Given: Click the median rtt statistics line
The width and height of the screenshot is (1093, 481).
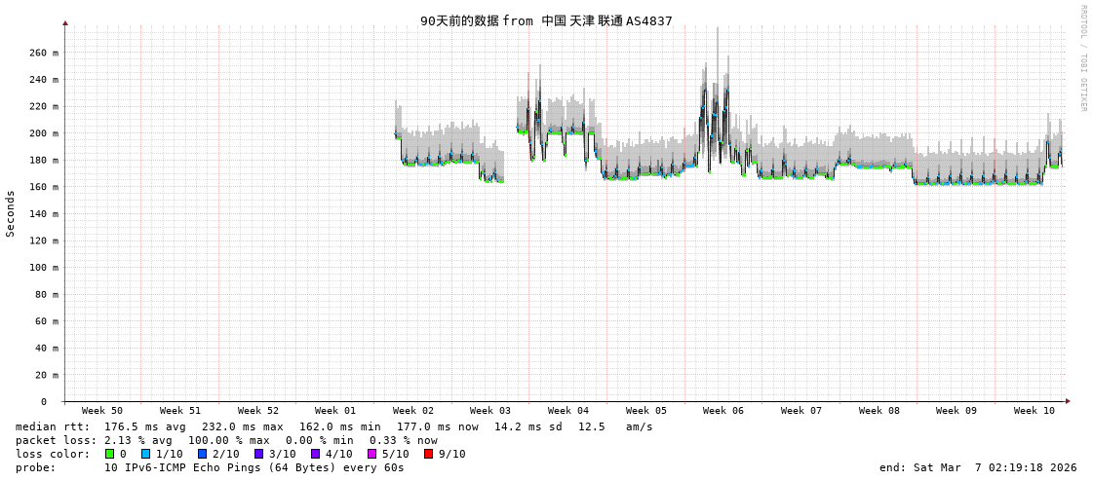Looking at the screenshot, I should tap(333, 426).
